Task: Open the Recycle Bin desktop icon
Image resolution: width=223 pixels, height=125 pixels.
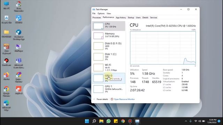Action: coord(6,19)
